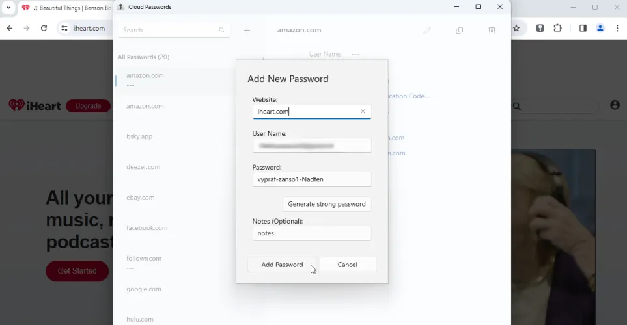Viewport: 627px width, 325px height.
Task: Click the edit pencil icon for amazon.com
Action: [x=427, y=30]
